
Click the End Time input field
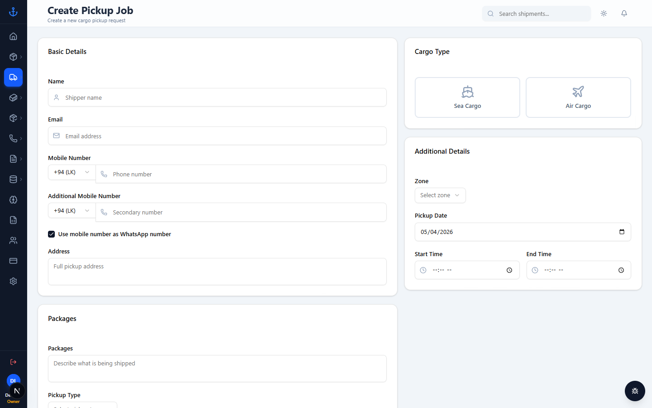click(579, 270)
